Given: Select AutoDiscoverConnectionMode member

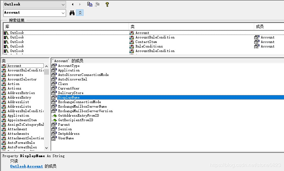Looking at the screenshot, I should point(83,75).
